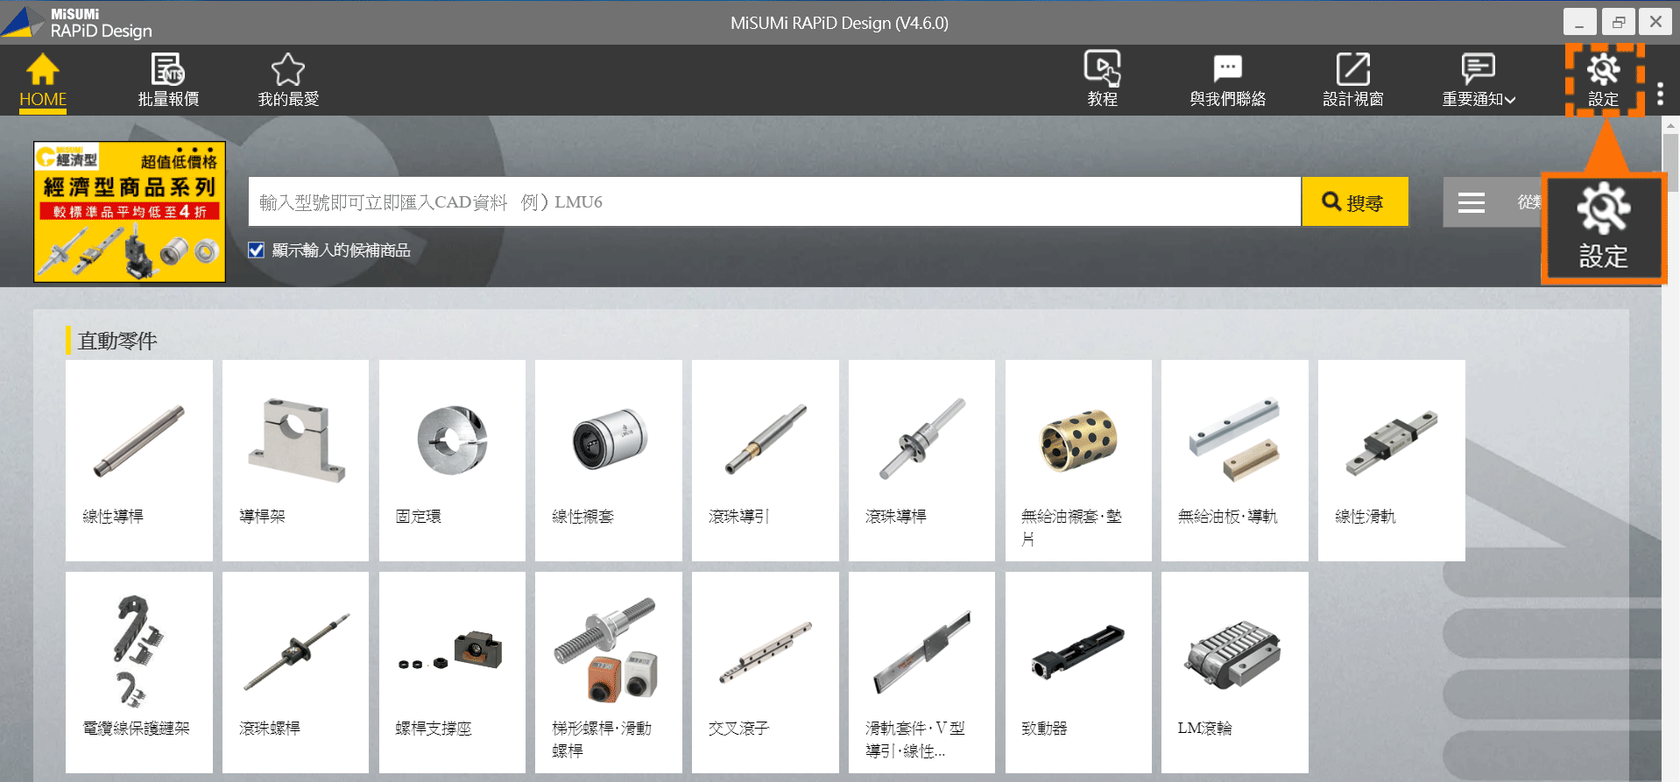
Task: Choose the 致動器 actuator category tile
Action: (x=1078, y=672)
